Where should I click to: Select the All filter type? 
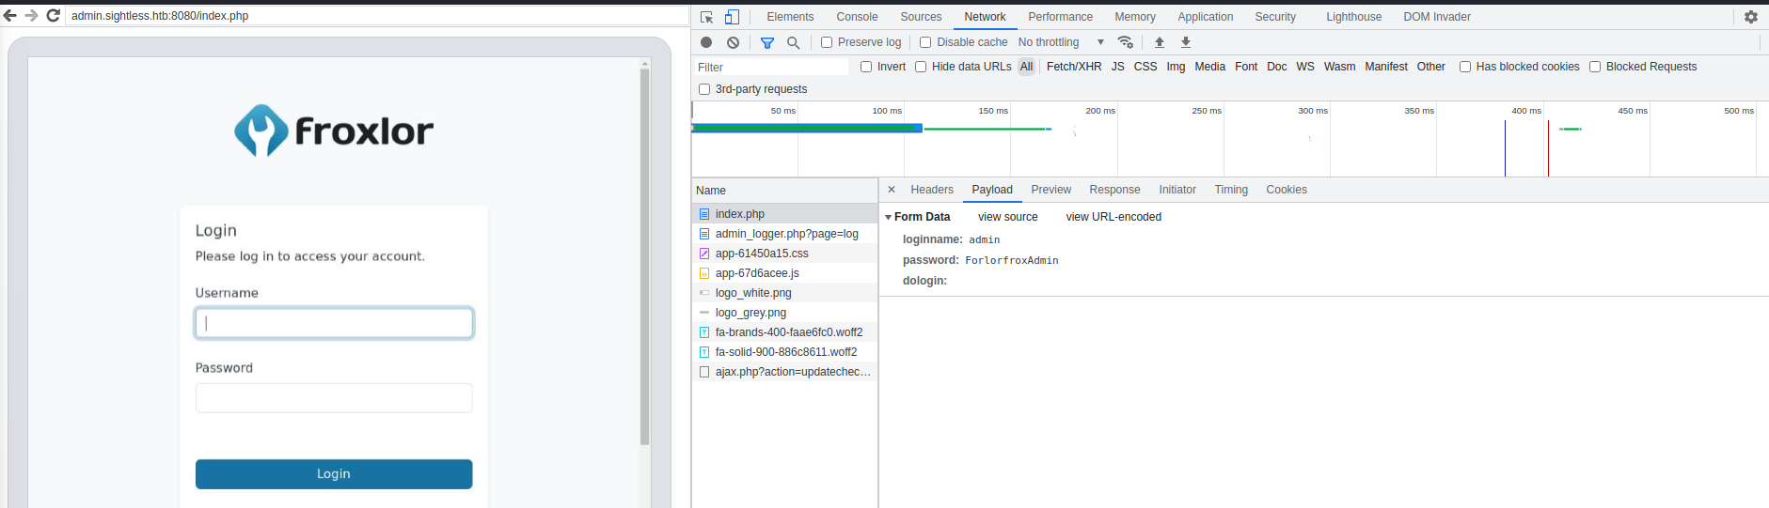(x=1026, y=67)
